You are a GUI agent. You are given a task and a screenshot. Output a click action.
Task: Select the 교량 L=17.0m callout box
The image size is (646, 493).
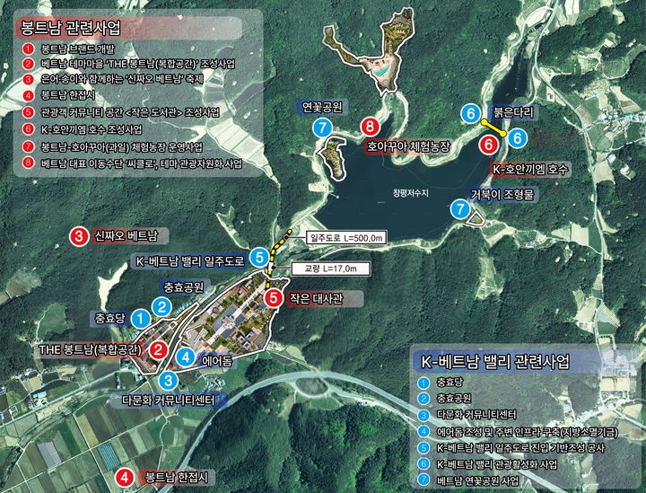pyautogui.click(x=329, y=269)
